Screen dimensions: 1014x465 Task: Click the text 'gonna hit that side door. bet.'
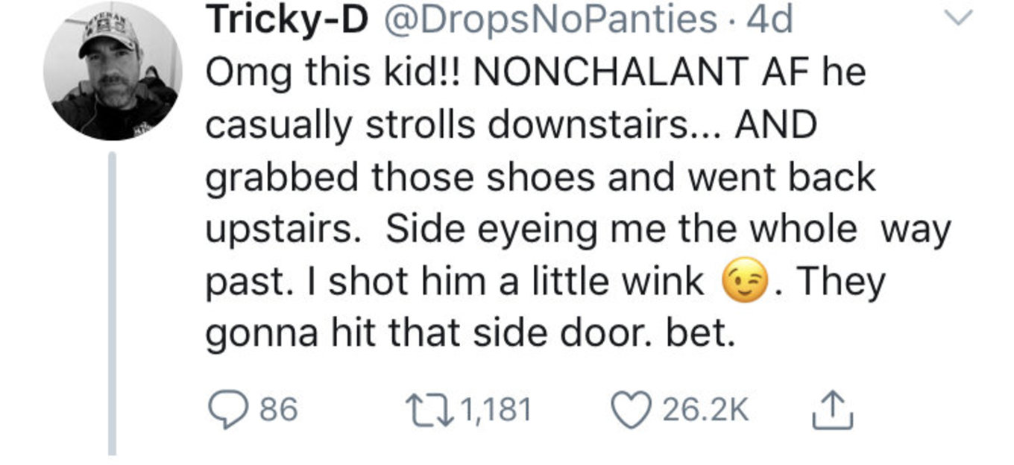[x=470, y=335]
